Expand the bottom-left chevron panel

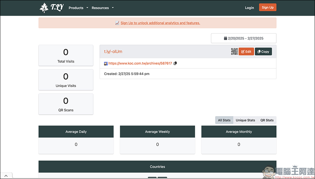(x=6, y=176)
